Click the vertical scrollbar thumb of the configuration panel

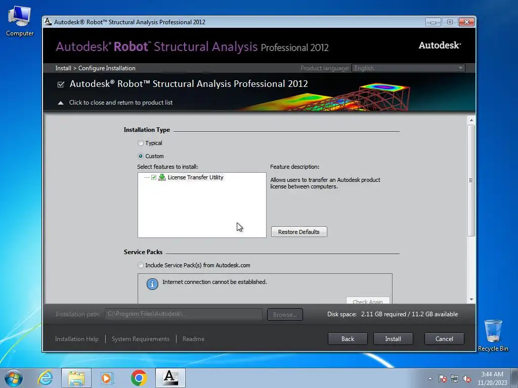coord(471,180)
